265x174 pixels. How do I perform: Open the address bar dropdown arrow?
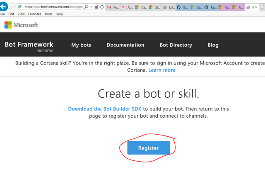[92, 7]
